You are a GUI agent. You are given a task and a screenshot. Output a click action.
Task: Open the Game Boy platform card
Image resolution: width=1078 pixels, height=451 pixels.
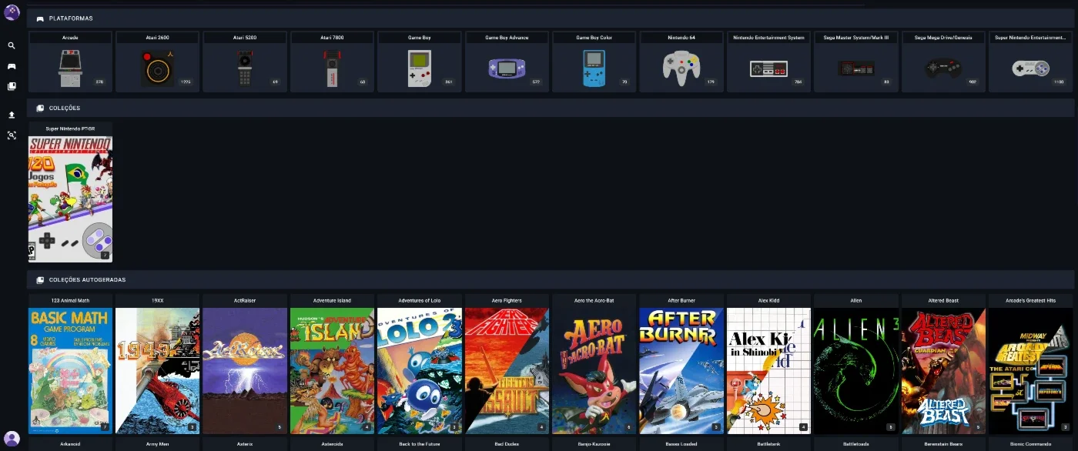[x=420, y=62]
